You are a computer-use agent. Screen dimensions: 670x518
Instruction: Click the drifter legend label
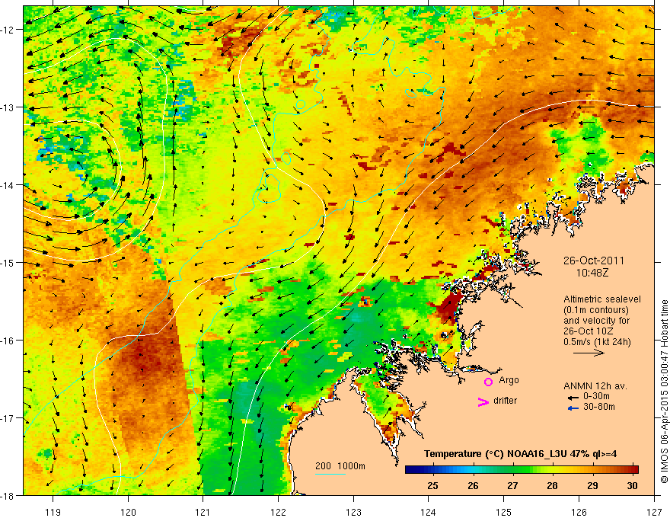click(505, 401)
